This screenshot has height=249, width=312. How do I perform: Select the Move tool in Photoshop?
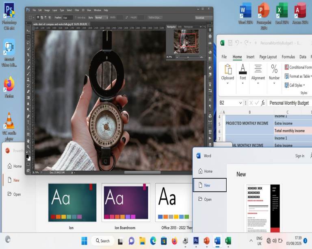tap(28, 31)
